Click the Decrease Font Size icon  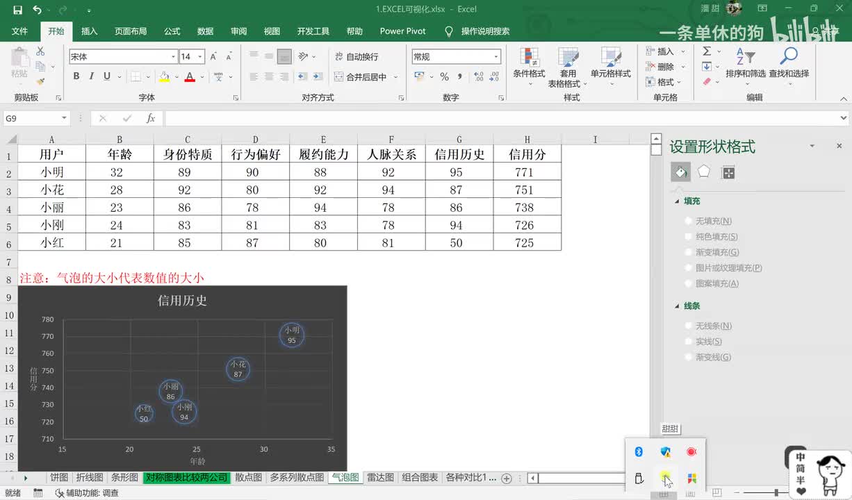(x=229, y=56)
